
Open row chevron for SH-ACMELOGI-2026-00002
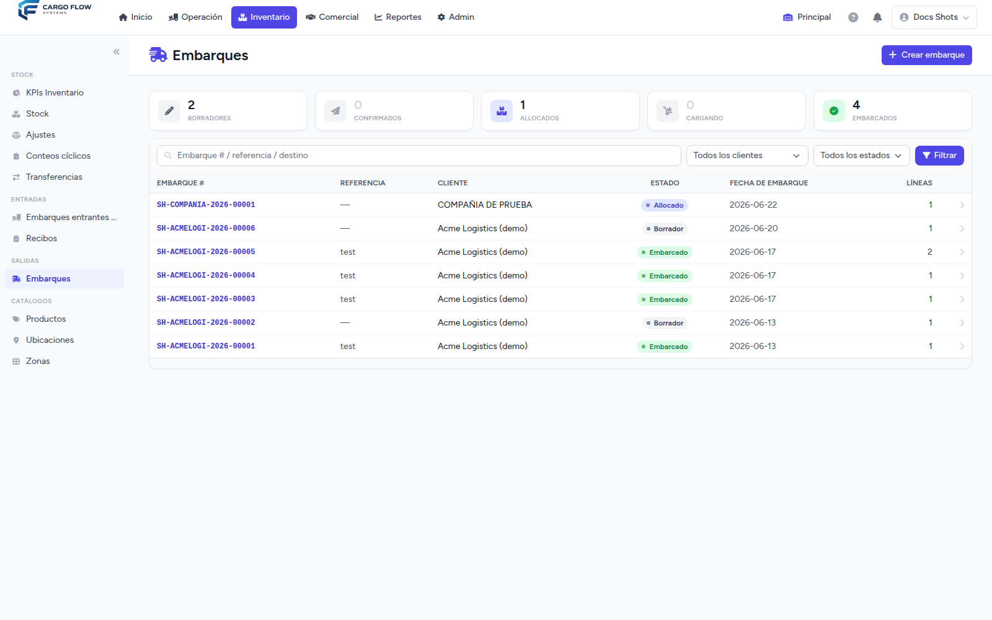962,323
